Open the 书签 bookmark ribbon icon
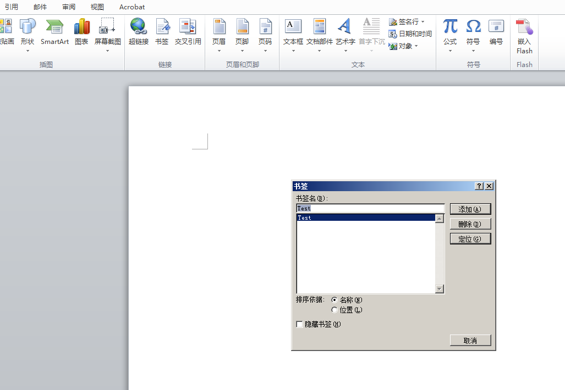The image size is (565, 390). 162,31
